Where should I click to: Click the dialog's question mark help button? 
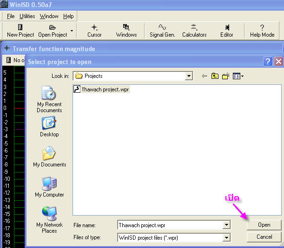pyautogui.click(x=268, y=62)
